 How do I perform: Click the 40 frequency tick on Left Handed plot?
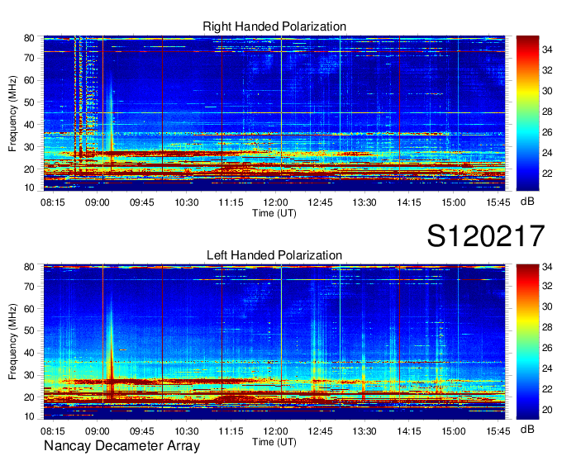29,353
